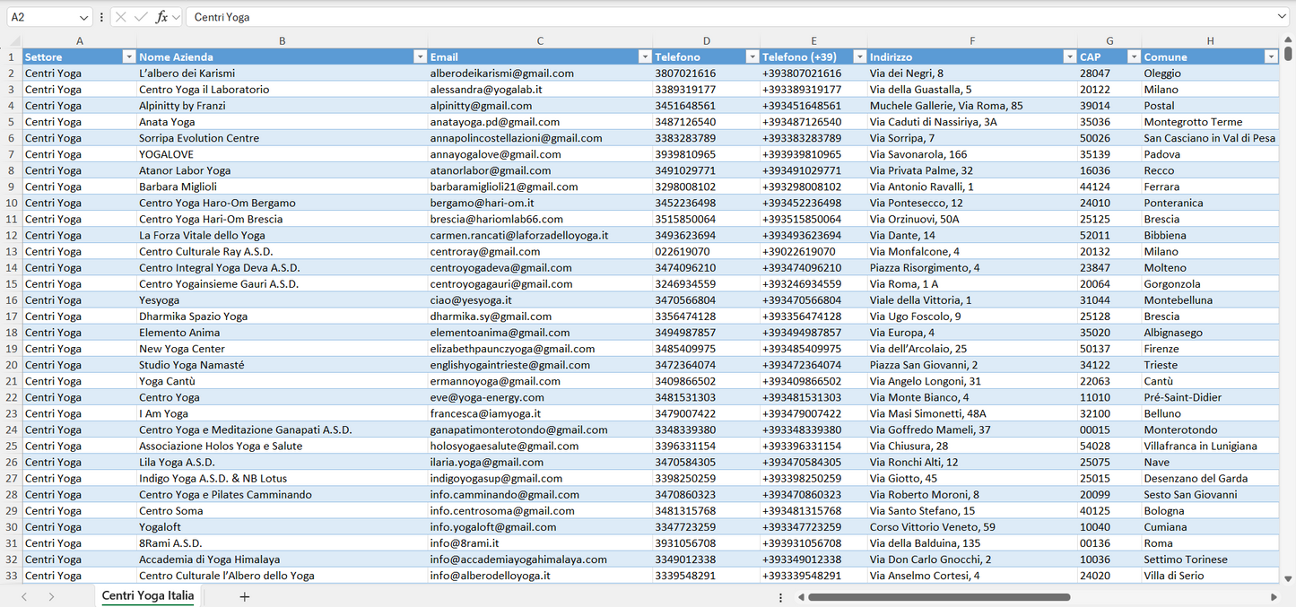Image resolution: width=1296 pixels, height=607 pixels.
Task: Open the Email column filter dropdown
Action: 644,57
